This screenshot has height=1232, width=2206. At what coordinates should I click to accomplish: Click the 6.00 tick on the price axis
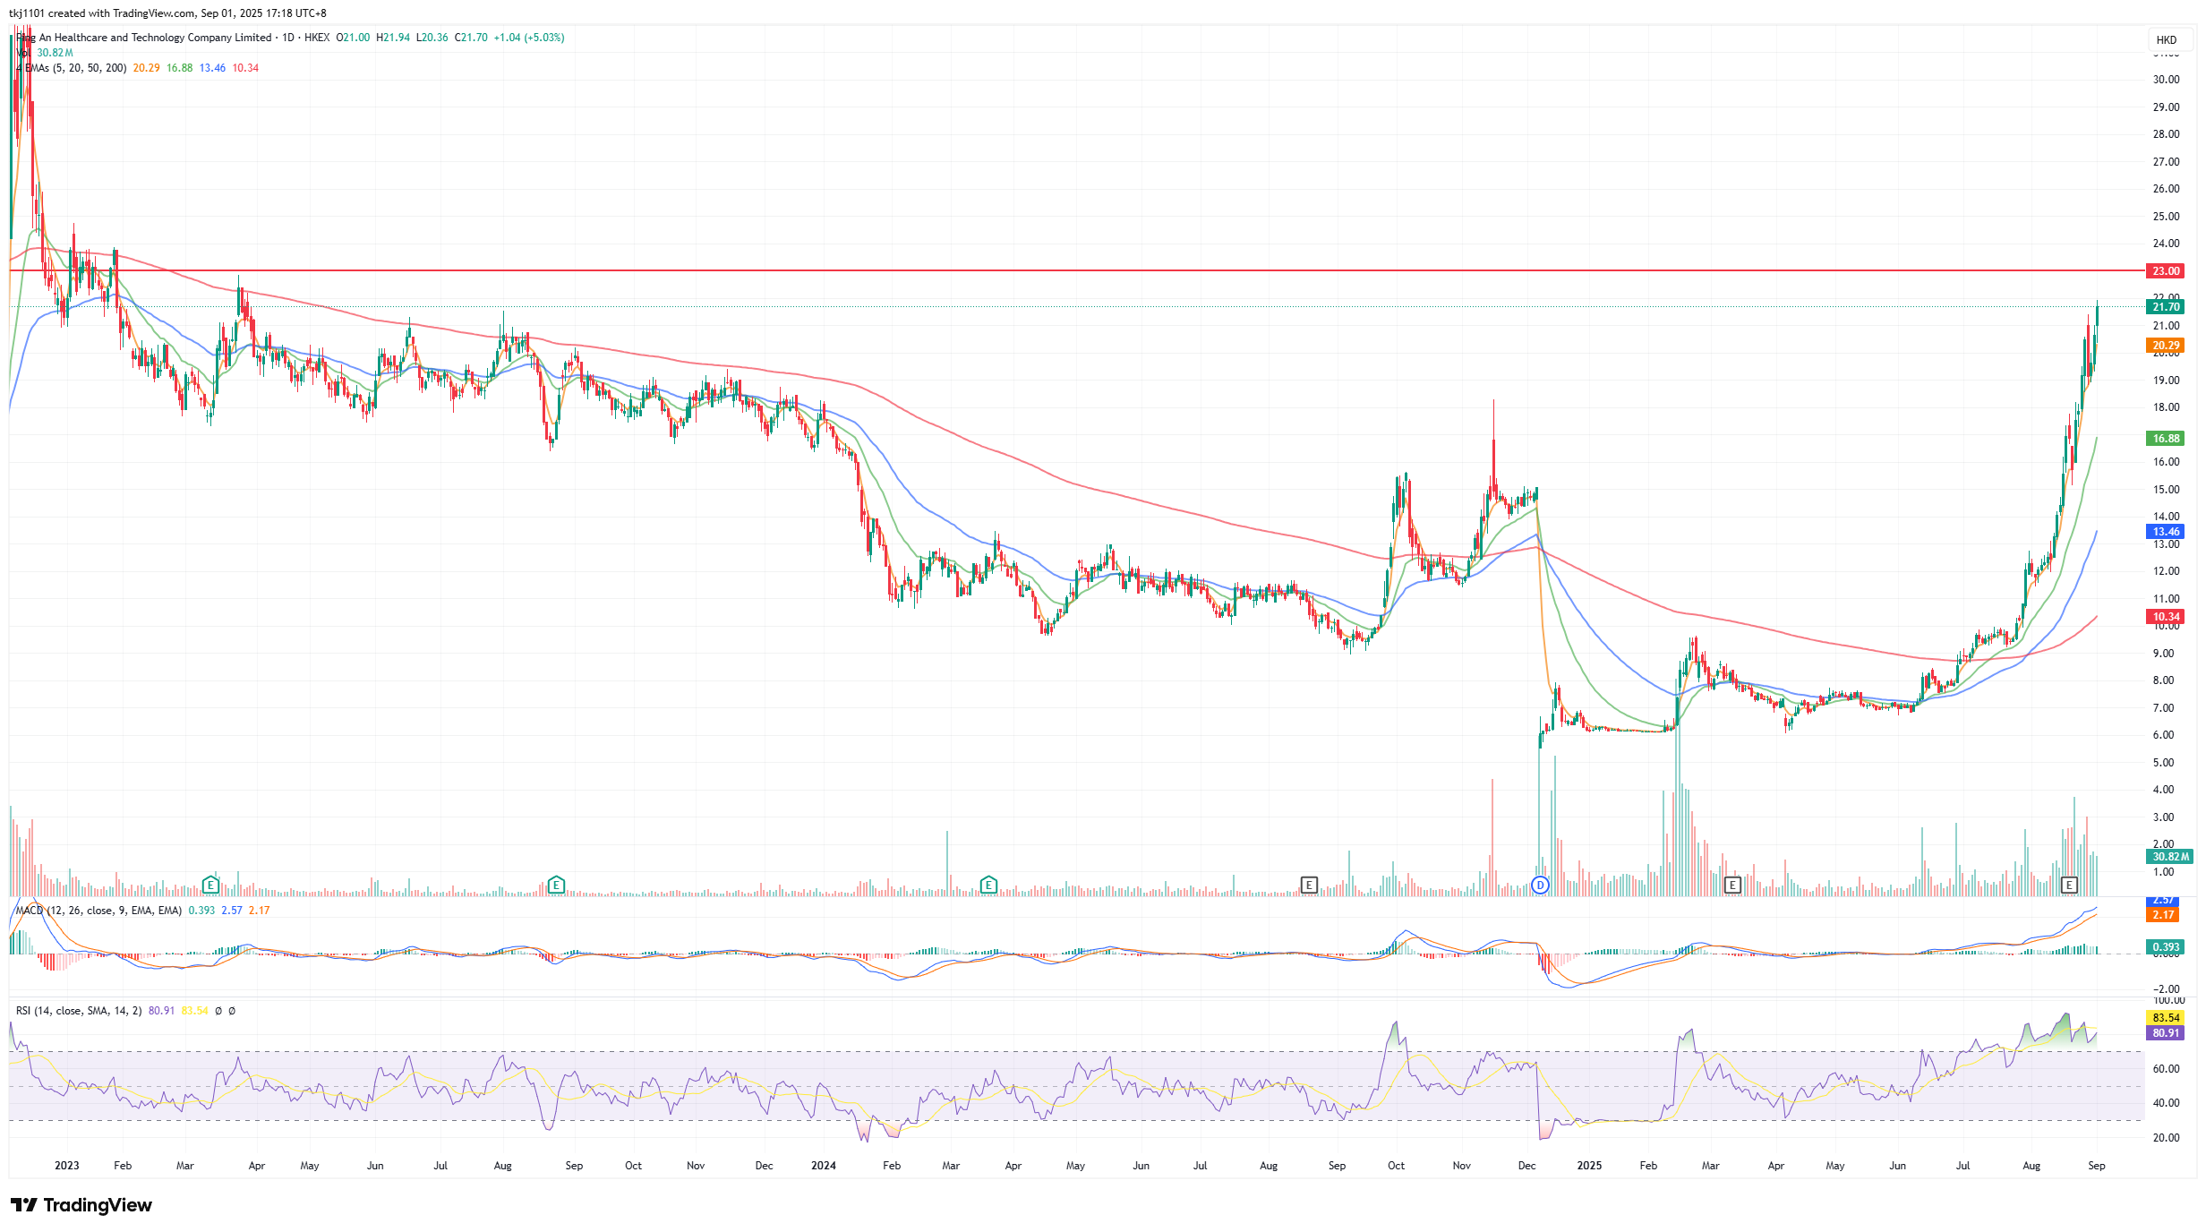2163,735
